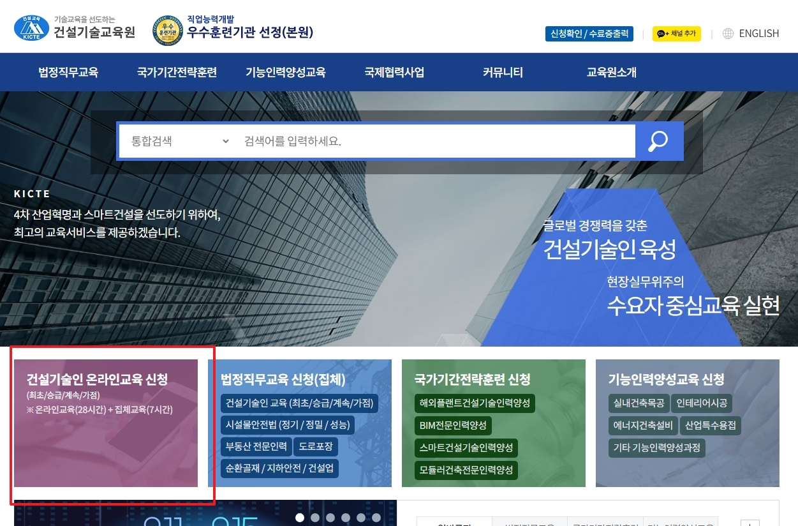Image resolution: width=798 pixels, height=526 pixels.
Task: Select 건설기술인 교육 (최초/승급/계속/가점) button
Action: (299, 403)
